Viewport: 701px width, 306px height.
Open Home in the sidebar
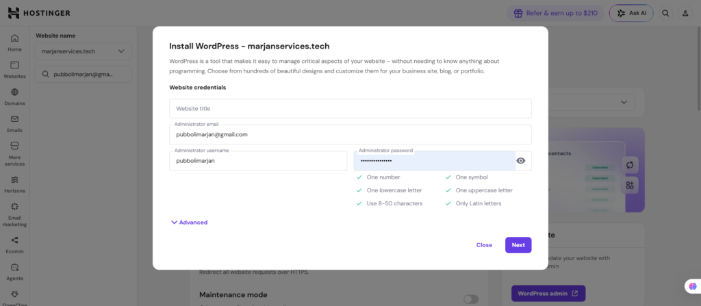(15, 42)
